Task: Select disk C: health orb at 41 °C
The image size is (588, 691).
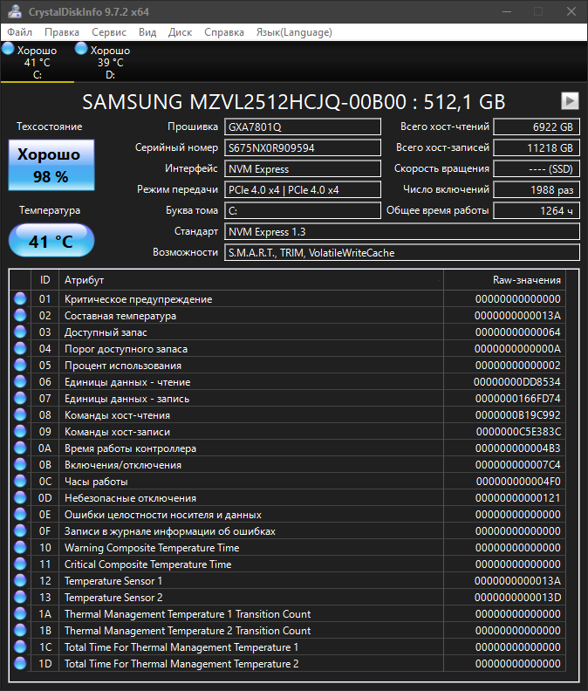Action: coord(9,50)
